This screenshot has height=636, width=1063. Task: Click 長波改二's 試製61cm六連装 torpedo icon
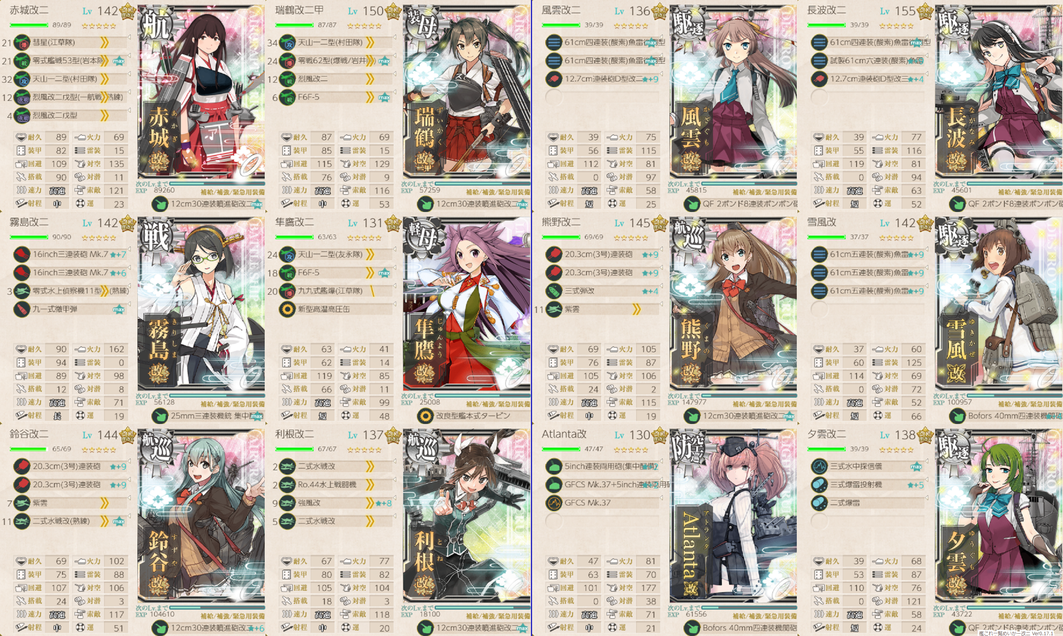click(x=819, y=61)
